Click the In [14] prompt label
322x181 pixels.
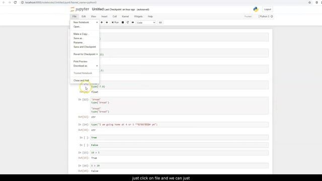[84, 125]
